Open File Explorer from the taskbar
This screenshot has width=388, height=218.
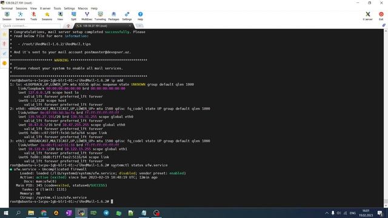31,213
